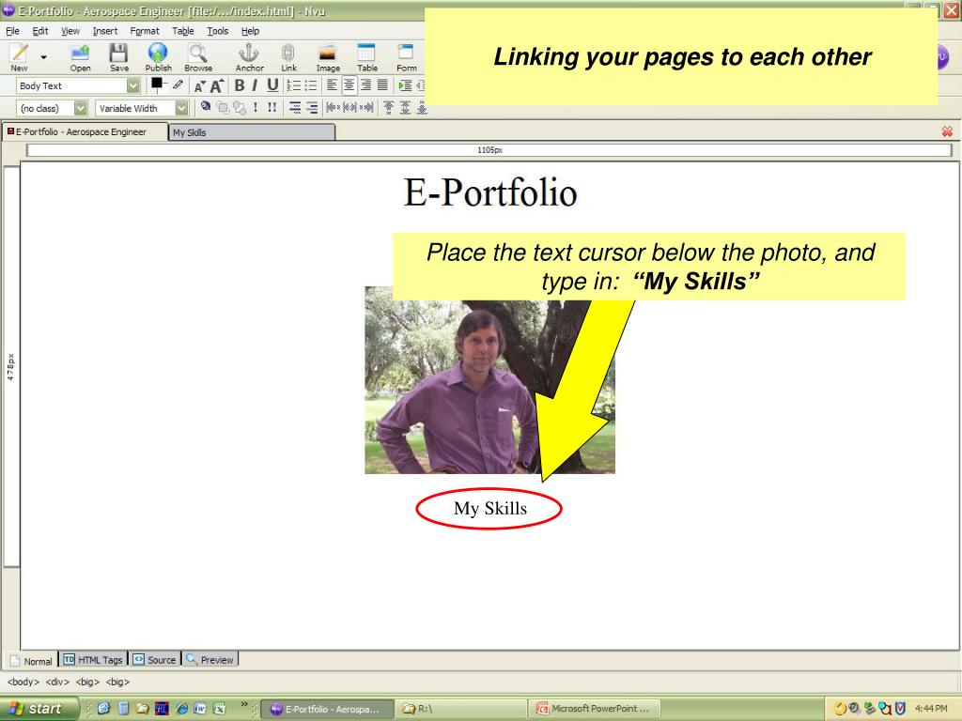Justify the text
Image resolution: width=962 pixels, height=721 pixels.
pos(382,85)
